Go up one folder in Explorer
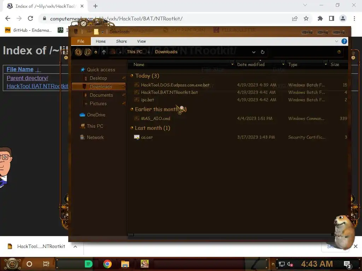Screen dimensions: 362x271 point(104,52)
